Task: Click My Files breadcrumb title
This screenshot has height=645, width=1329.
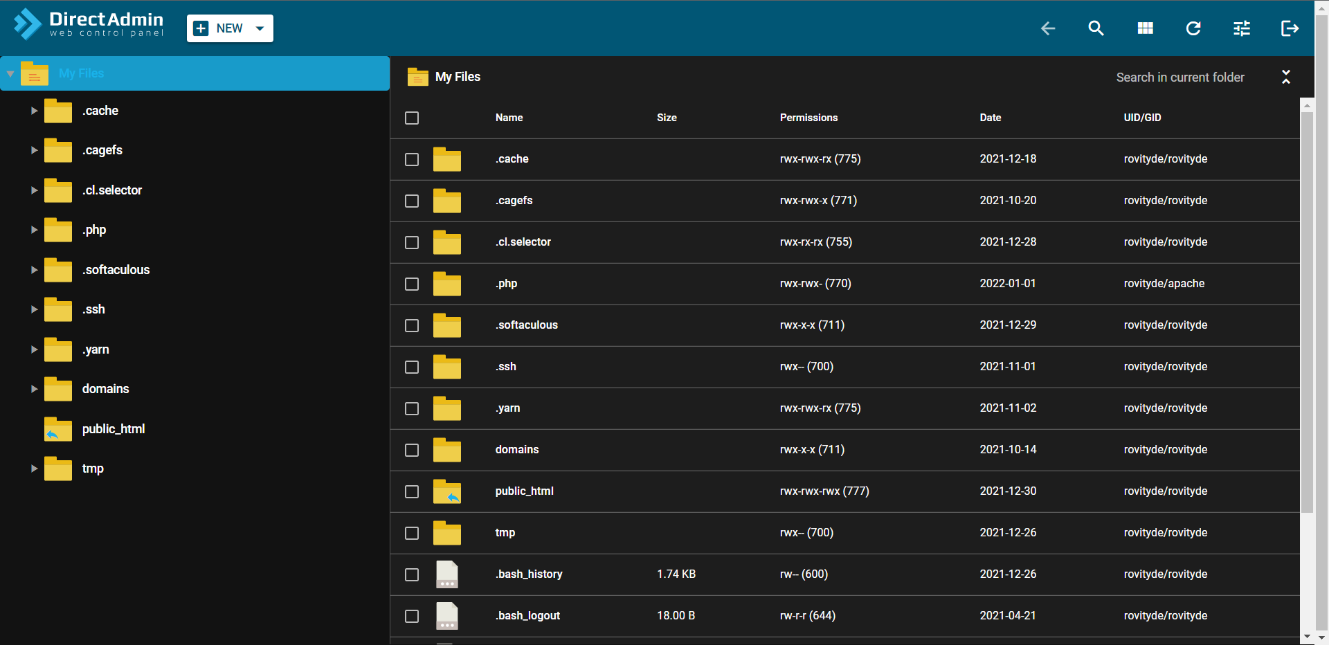Action: pyautogui.click(x=458, y=77)
